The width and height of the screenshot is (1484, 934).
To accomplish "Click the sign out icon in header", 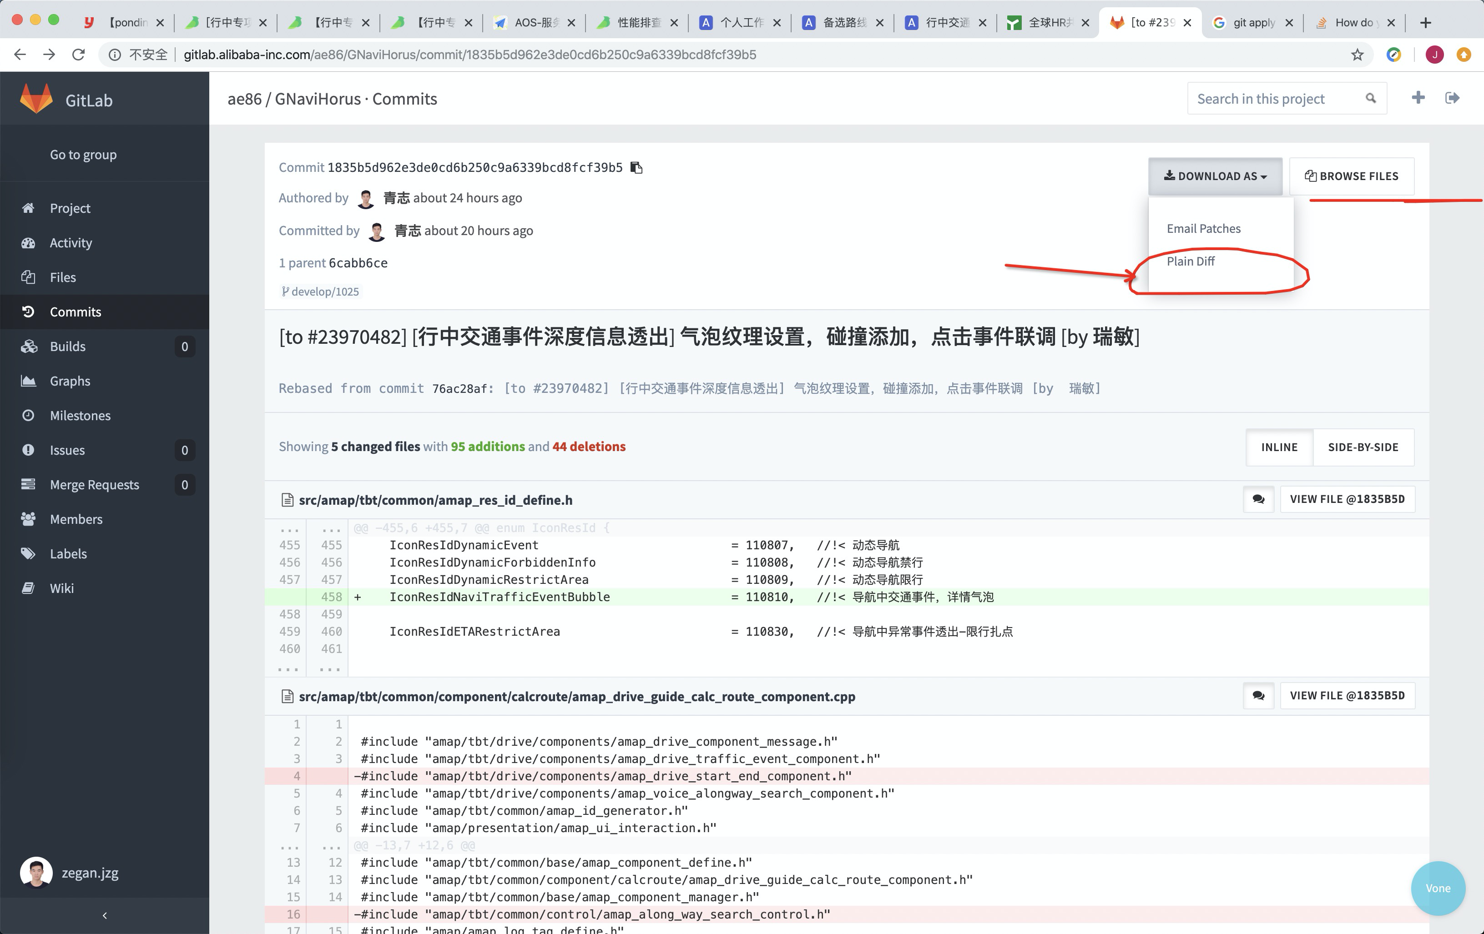I will 1453,97.
